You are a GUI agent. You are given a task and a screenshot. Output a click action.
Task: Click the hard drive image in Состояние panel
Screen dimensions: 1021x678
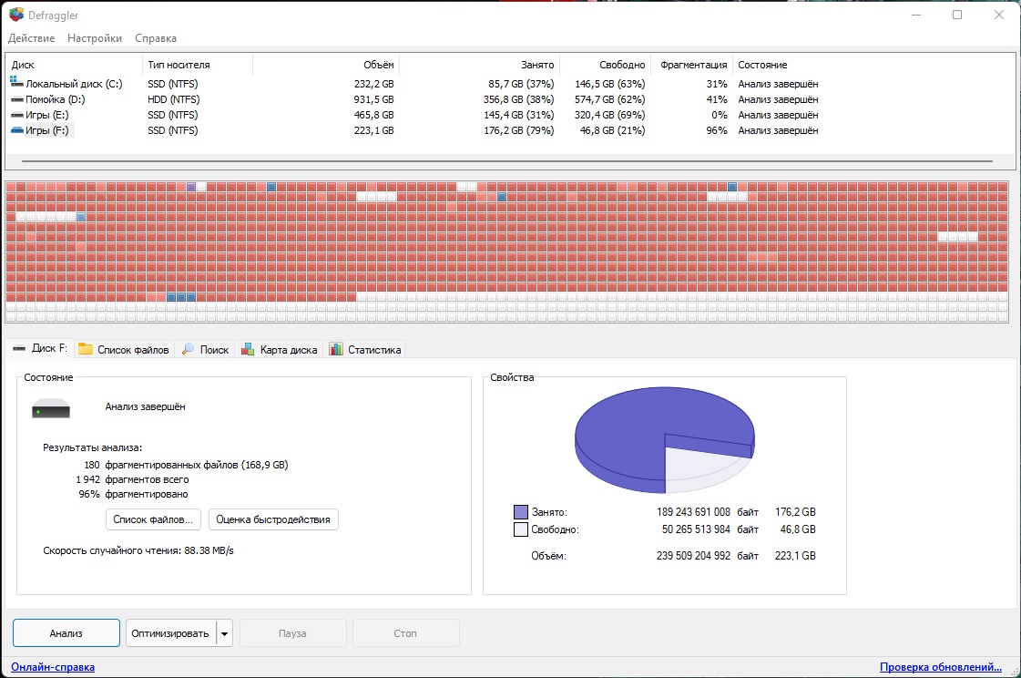tap(51, 408)
